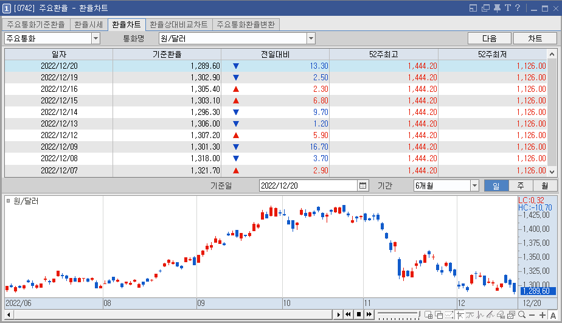Screen dimensions: 562x323
Task: Click the T font-size icon in title bar
Action: [x=507, y=8]
